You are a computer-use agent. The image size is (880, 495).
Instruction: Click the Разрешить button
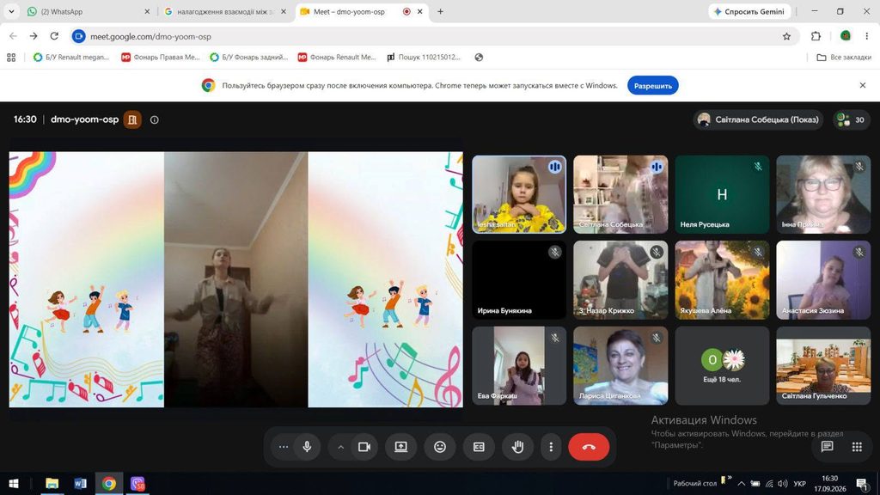[x=653, y=86]
